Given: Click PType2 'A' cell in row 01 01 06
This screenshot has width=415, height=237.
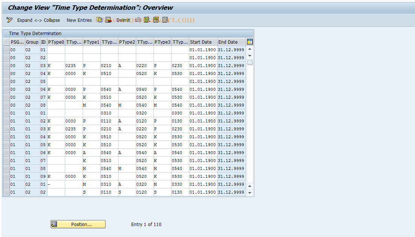Looking at the screenshot, I should coord(127,153).
